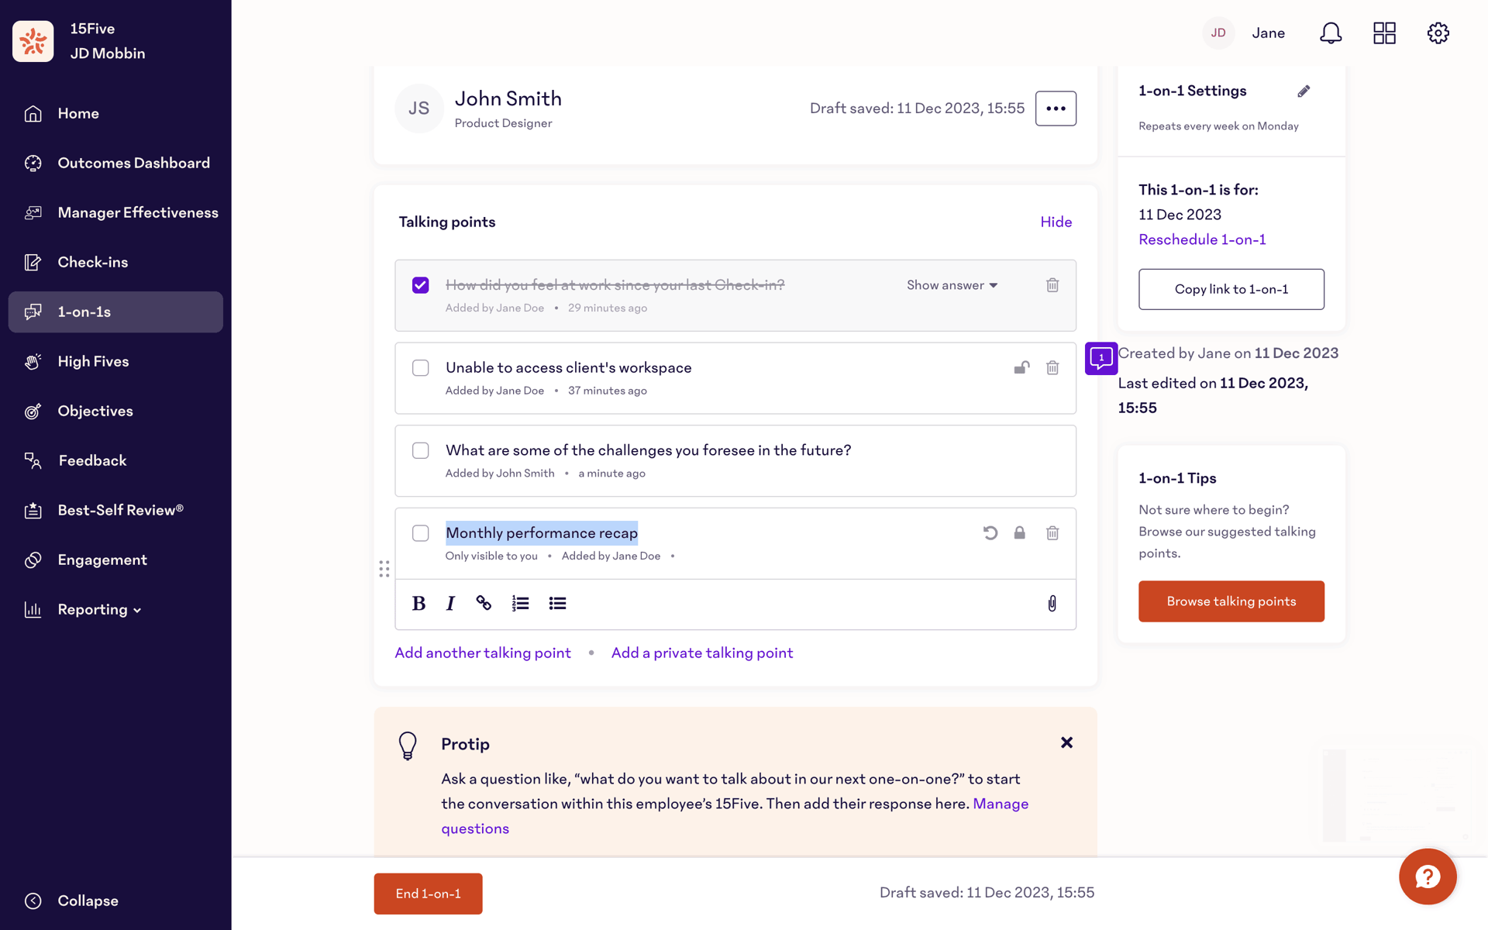Delete 'Unable to access client's workspace' point
Screen dimensions: 1488x930
[1052, 367]
